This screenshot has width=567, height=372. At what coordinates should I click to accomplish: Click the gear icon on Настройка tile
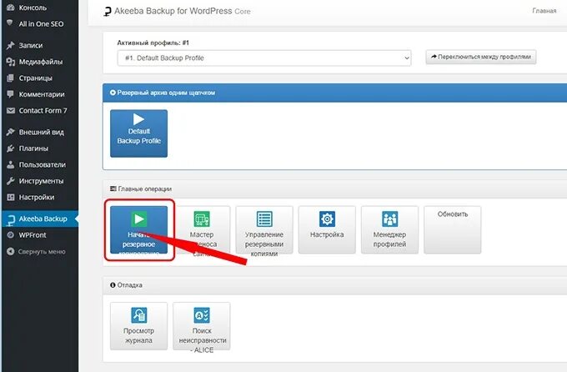[327, 219]
